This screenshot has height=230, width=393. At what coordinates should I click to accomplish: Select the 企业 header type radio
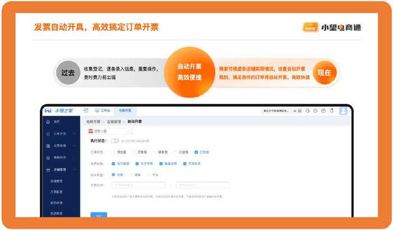tap(131, 174)
